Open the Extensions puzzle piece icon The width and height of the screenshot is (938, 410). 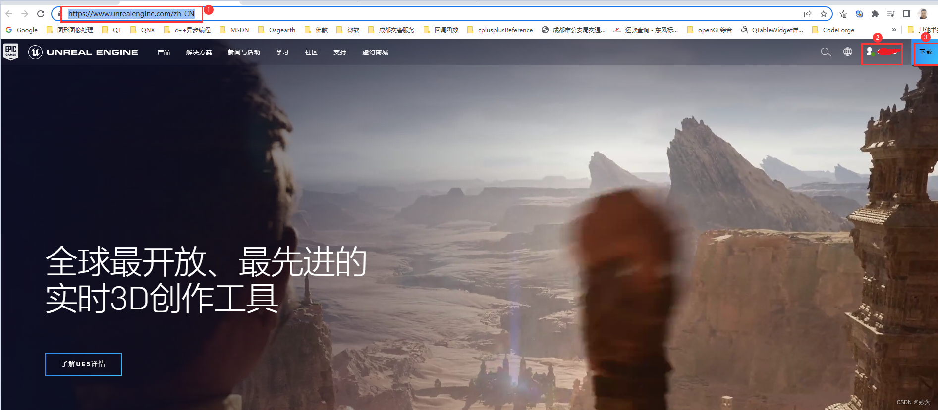(x=875, y=14)
